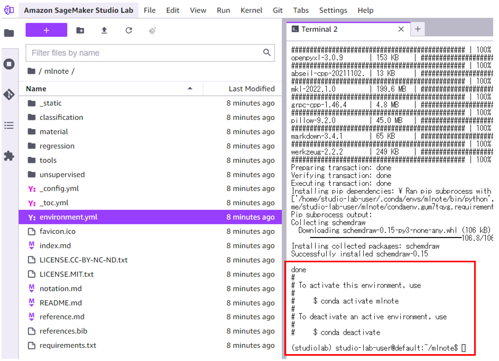Refresh the file list

click(128, 31)
